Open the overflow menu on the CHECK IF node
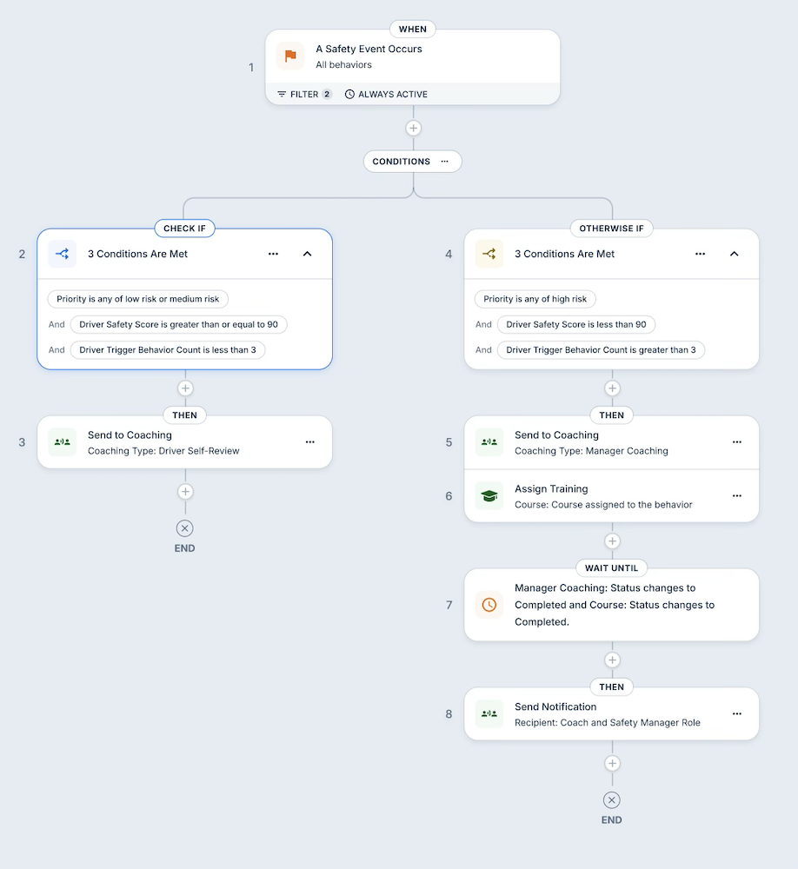This screenshot has width=798, height=869. [x=273, y=254]
